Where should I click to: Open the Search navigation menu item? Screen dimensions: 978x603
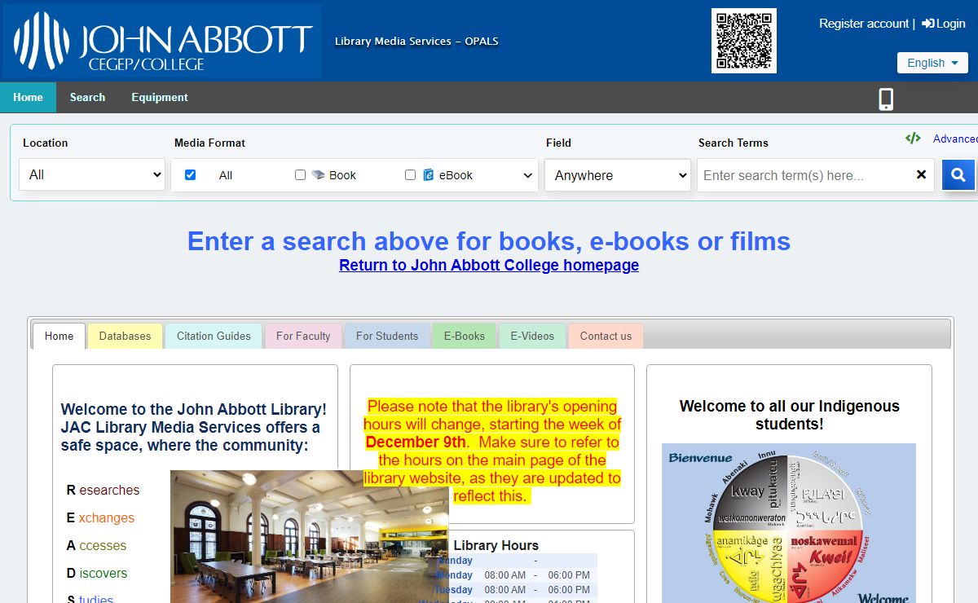pos(87,97)
